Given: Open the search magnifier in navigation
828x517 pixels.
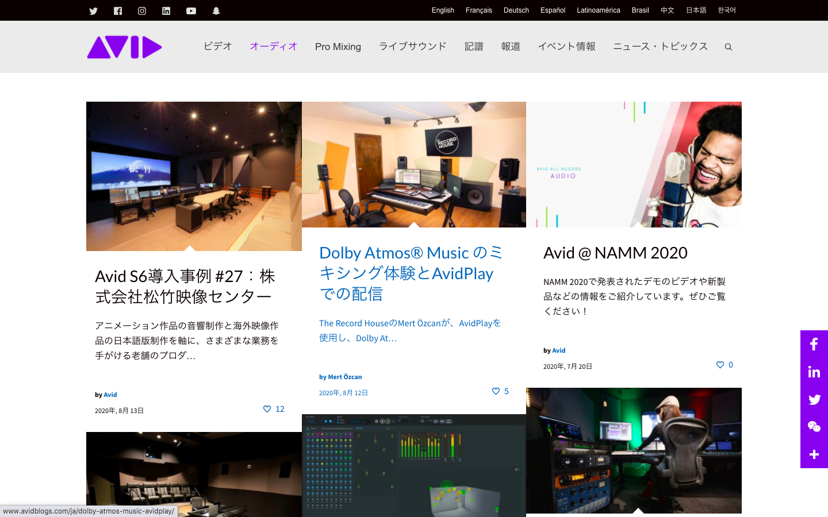Looking at the screenshot, I should [x=729, y=47].
